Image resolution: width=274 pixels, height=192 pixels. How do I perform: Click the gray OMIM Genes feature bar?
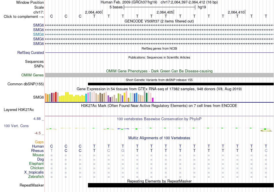click(x=159, y=75)
